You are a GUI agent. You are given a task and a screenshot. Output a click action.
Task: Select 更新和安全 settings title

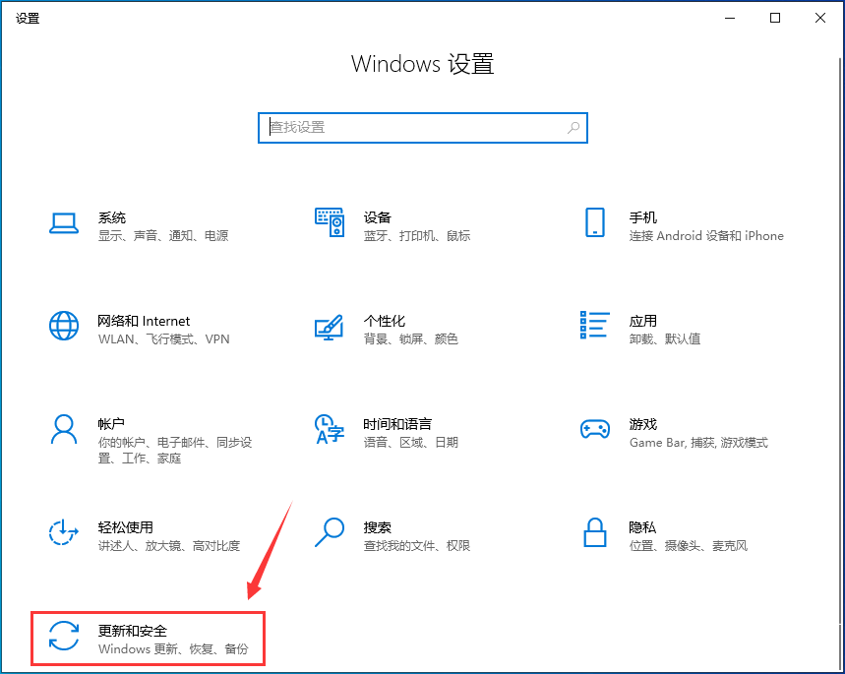pyautogui.click(x=133, y=631)
